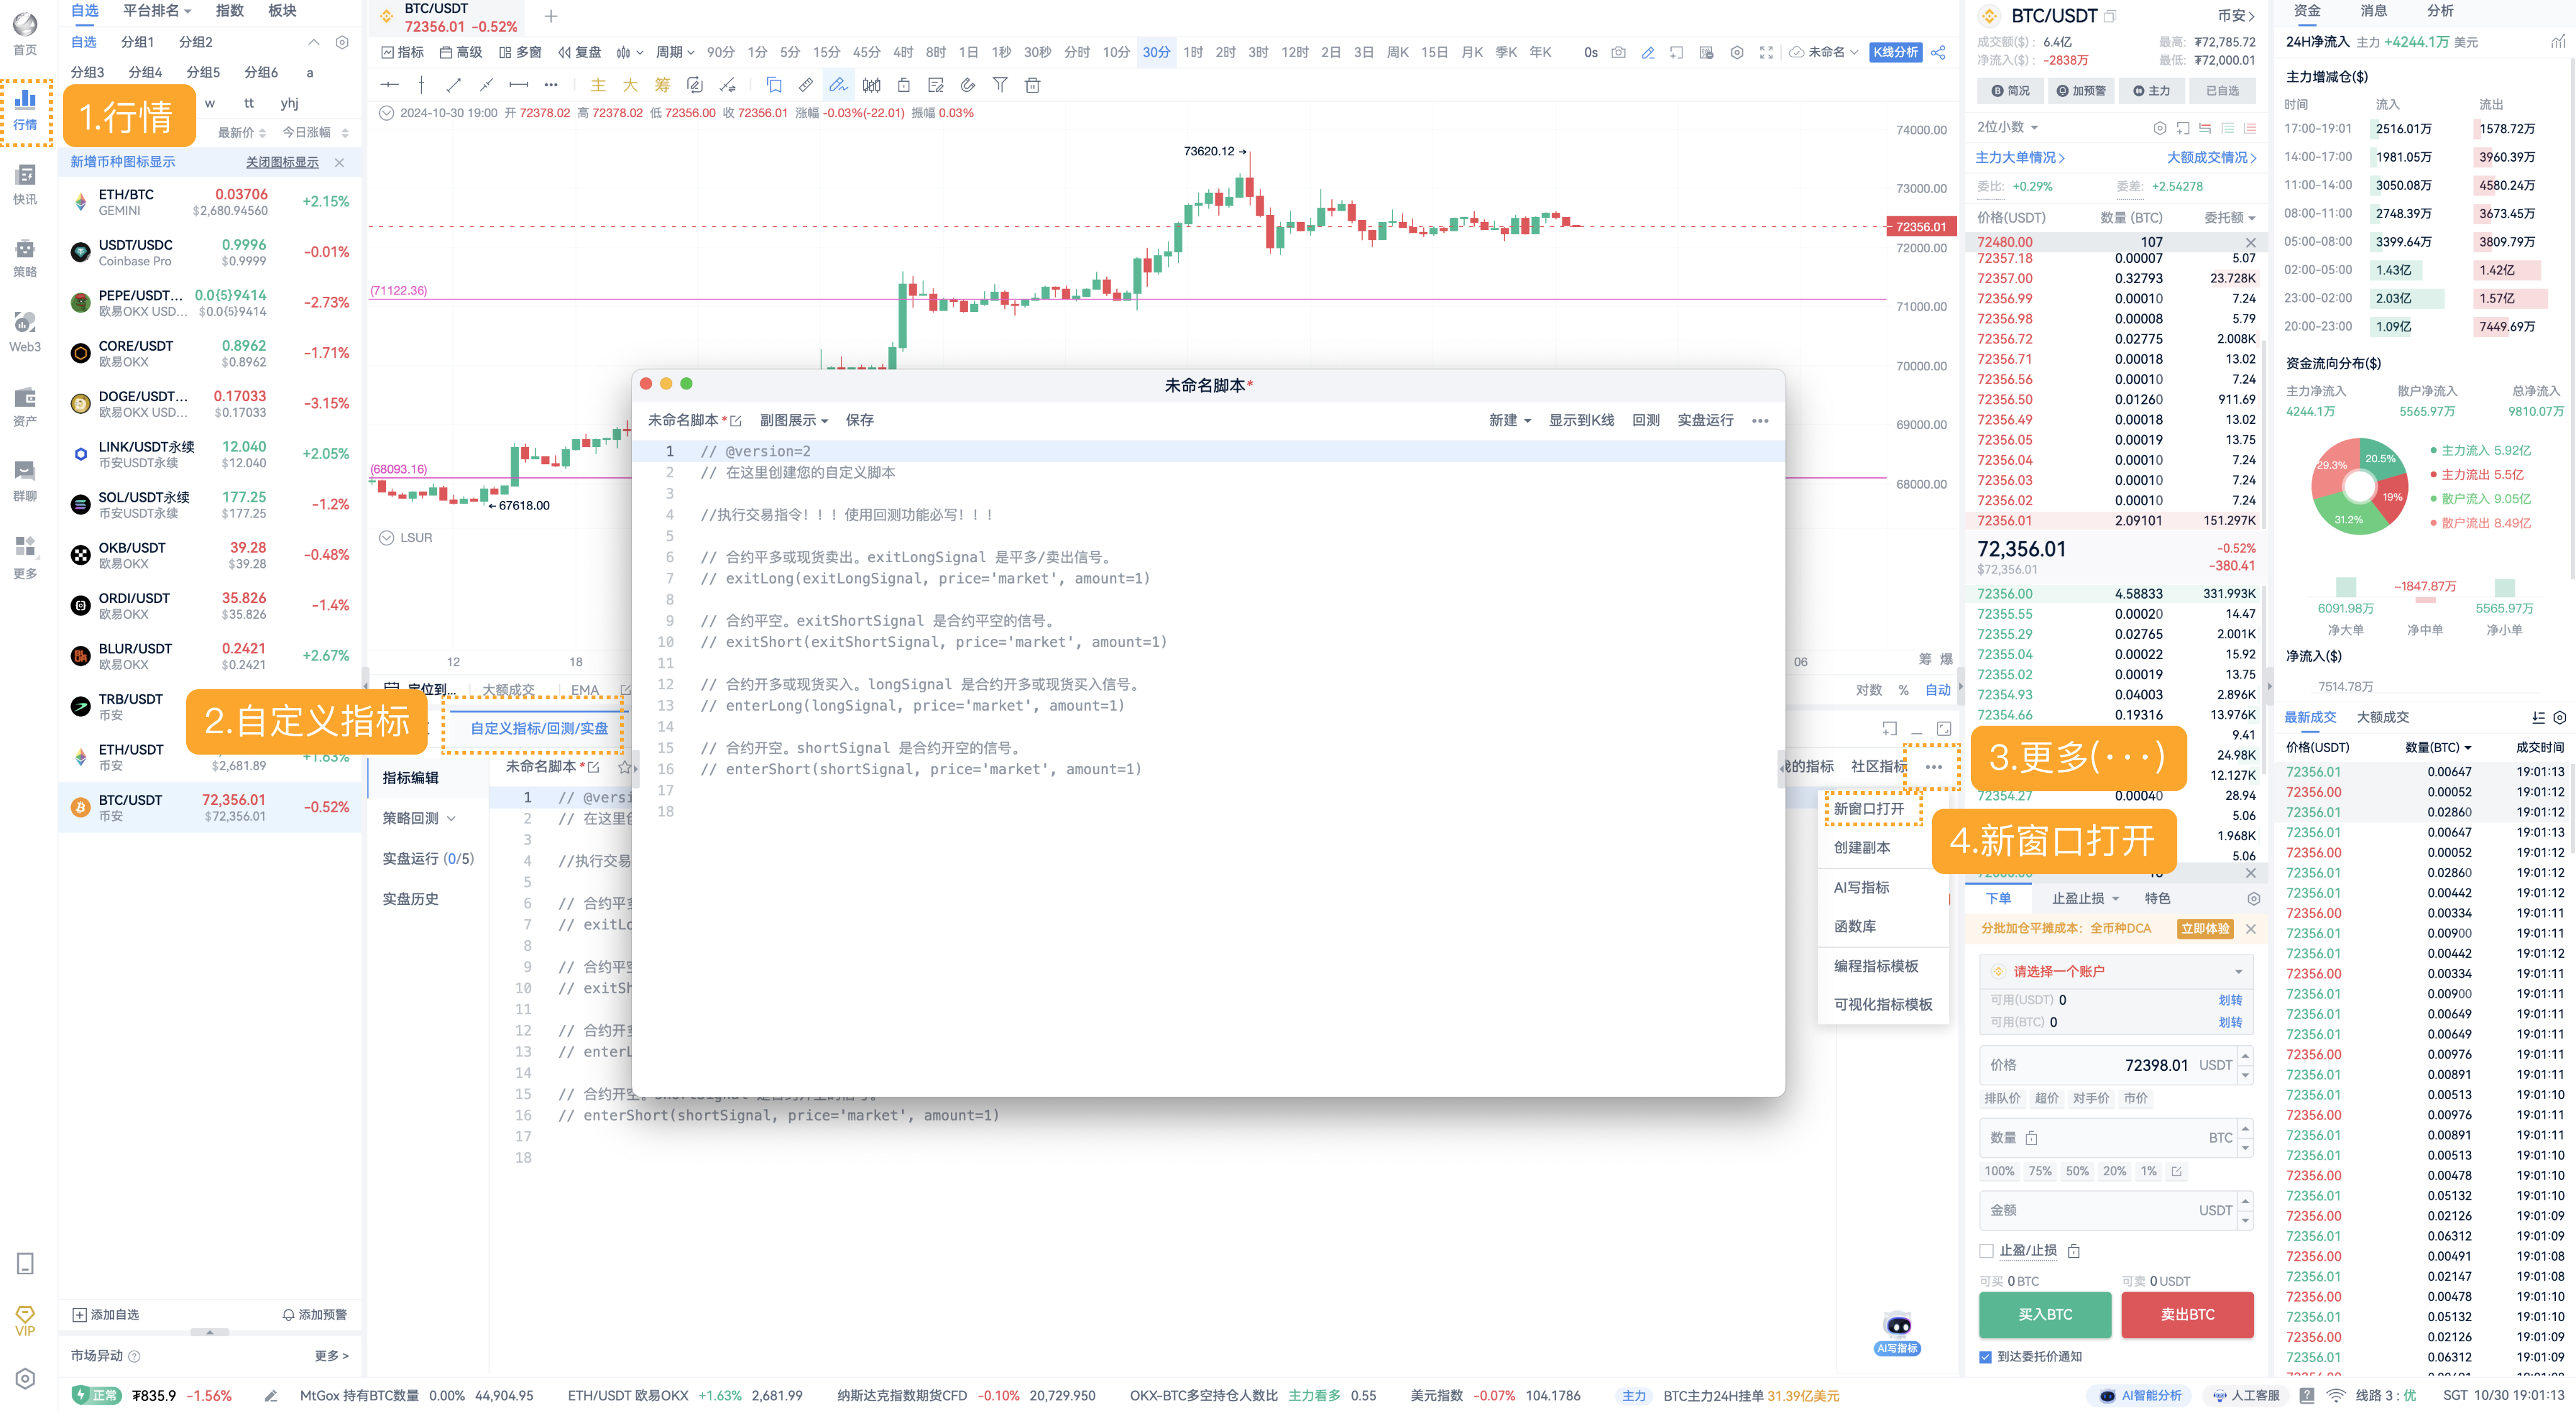This screenshot has width=2576, height=1413.
Task: Expand the 周期 period dropdown
Action: point(675,52)
